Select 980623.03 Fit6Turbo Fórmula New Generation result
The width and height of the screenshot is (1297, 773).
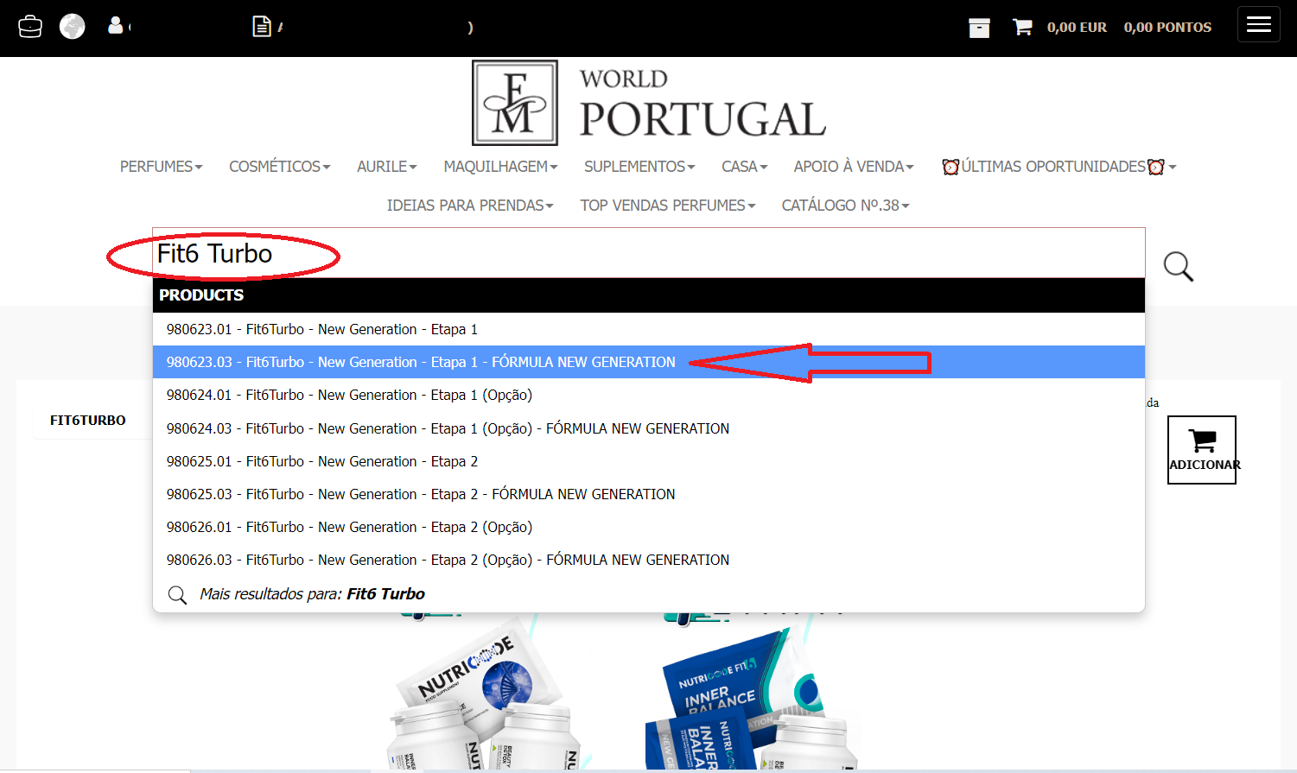[x=421, y=362]
